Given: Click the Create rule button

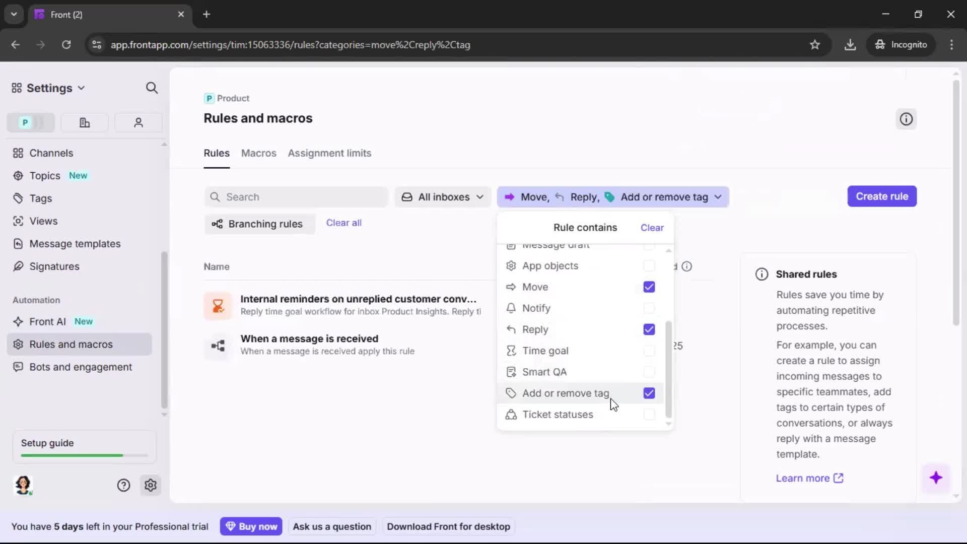Looking at the screenshot, I should click(882, 196).
